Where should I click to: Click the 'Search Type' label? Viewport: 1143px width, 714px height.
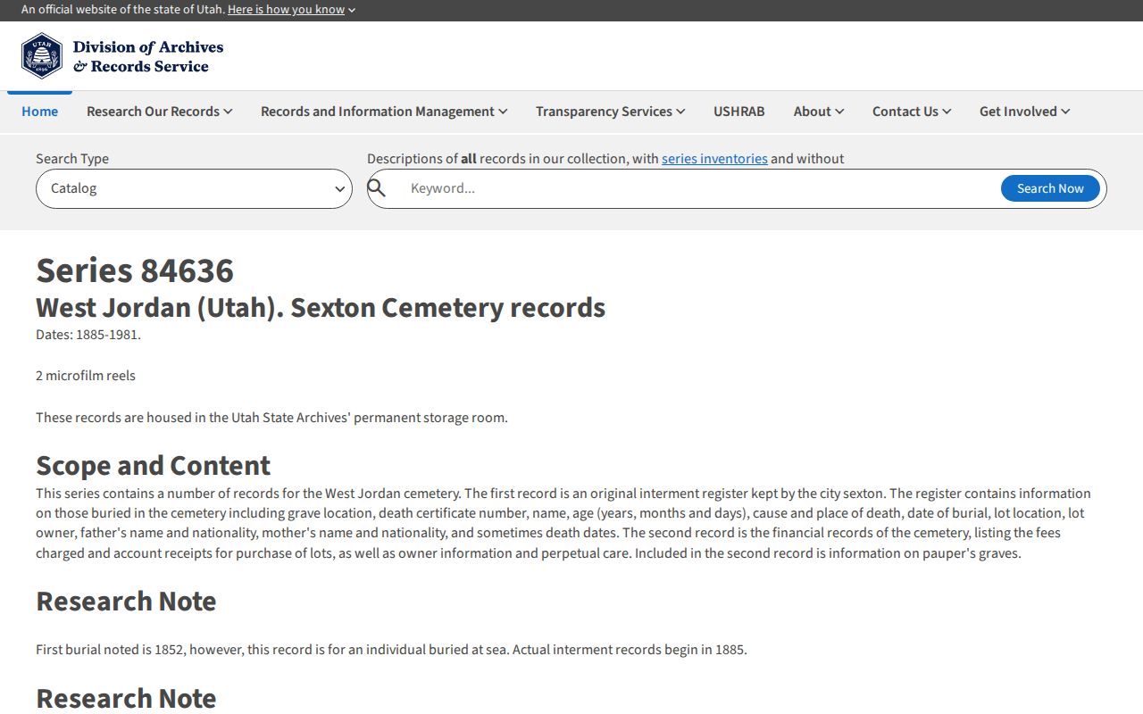click(72, 159)
